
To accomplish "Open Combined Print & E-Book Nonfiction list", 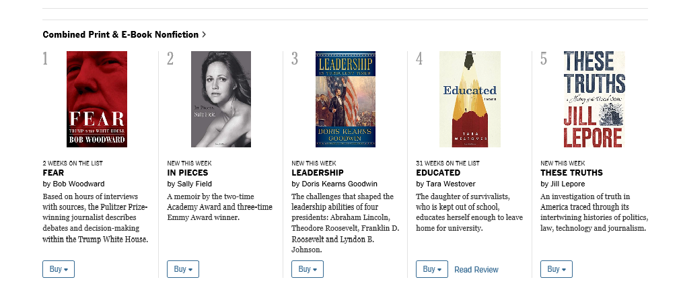I will [120, 34].
